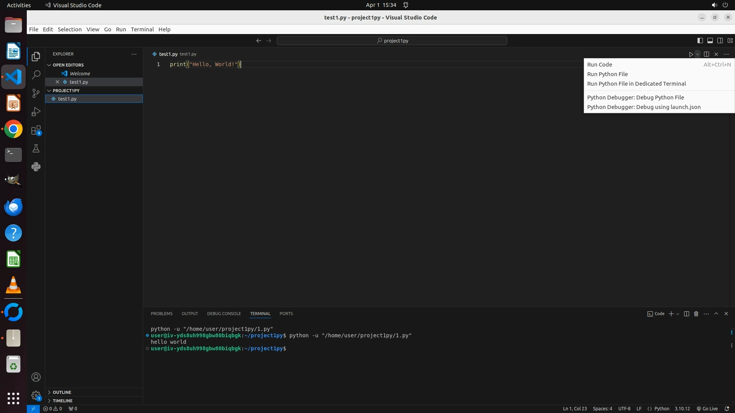The height and width of the screenshot is (413, 735).
Task: Open the new terminal launch profile dropdown
Action: pos(678,314)
